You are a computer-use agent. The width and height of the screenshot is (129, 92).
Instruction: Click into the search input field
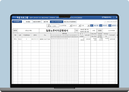pos(111,22)
